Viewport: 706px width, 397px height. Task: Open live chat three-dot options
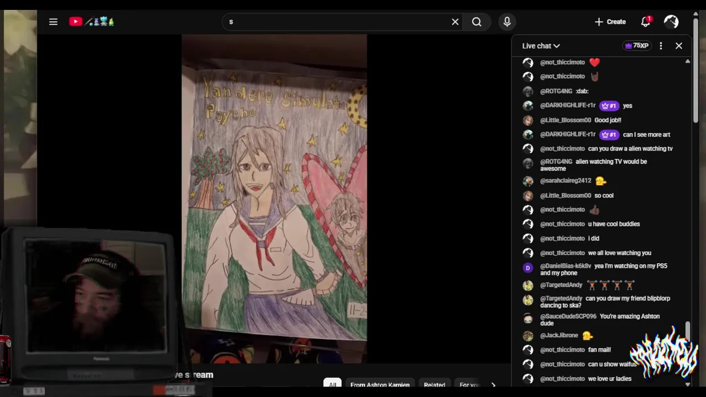pos(661,46)
